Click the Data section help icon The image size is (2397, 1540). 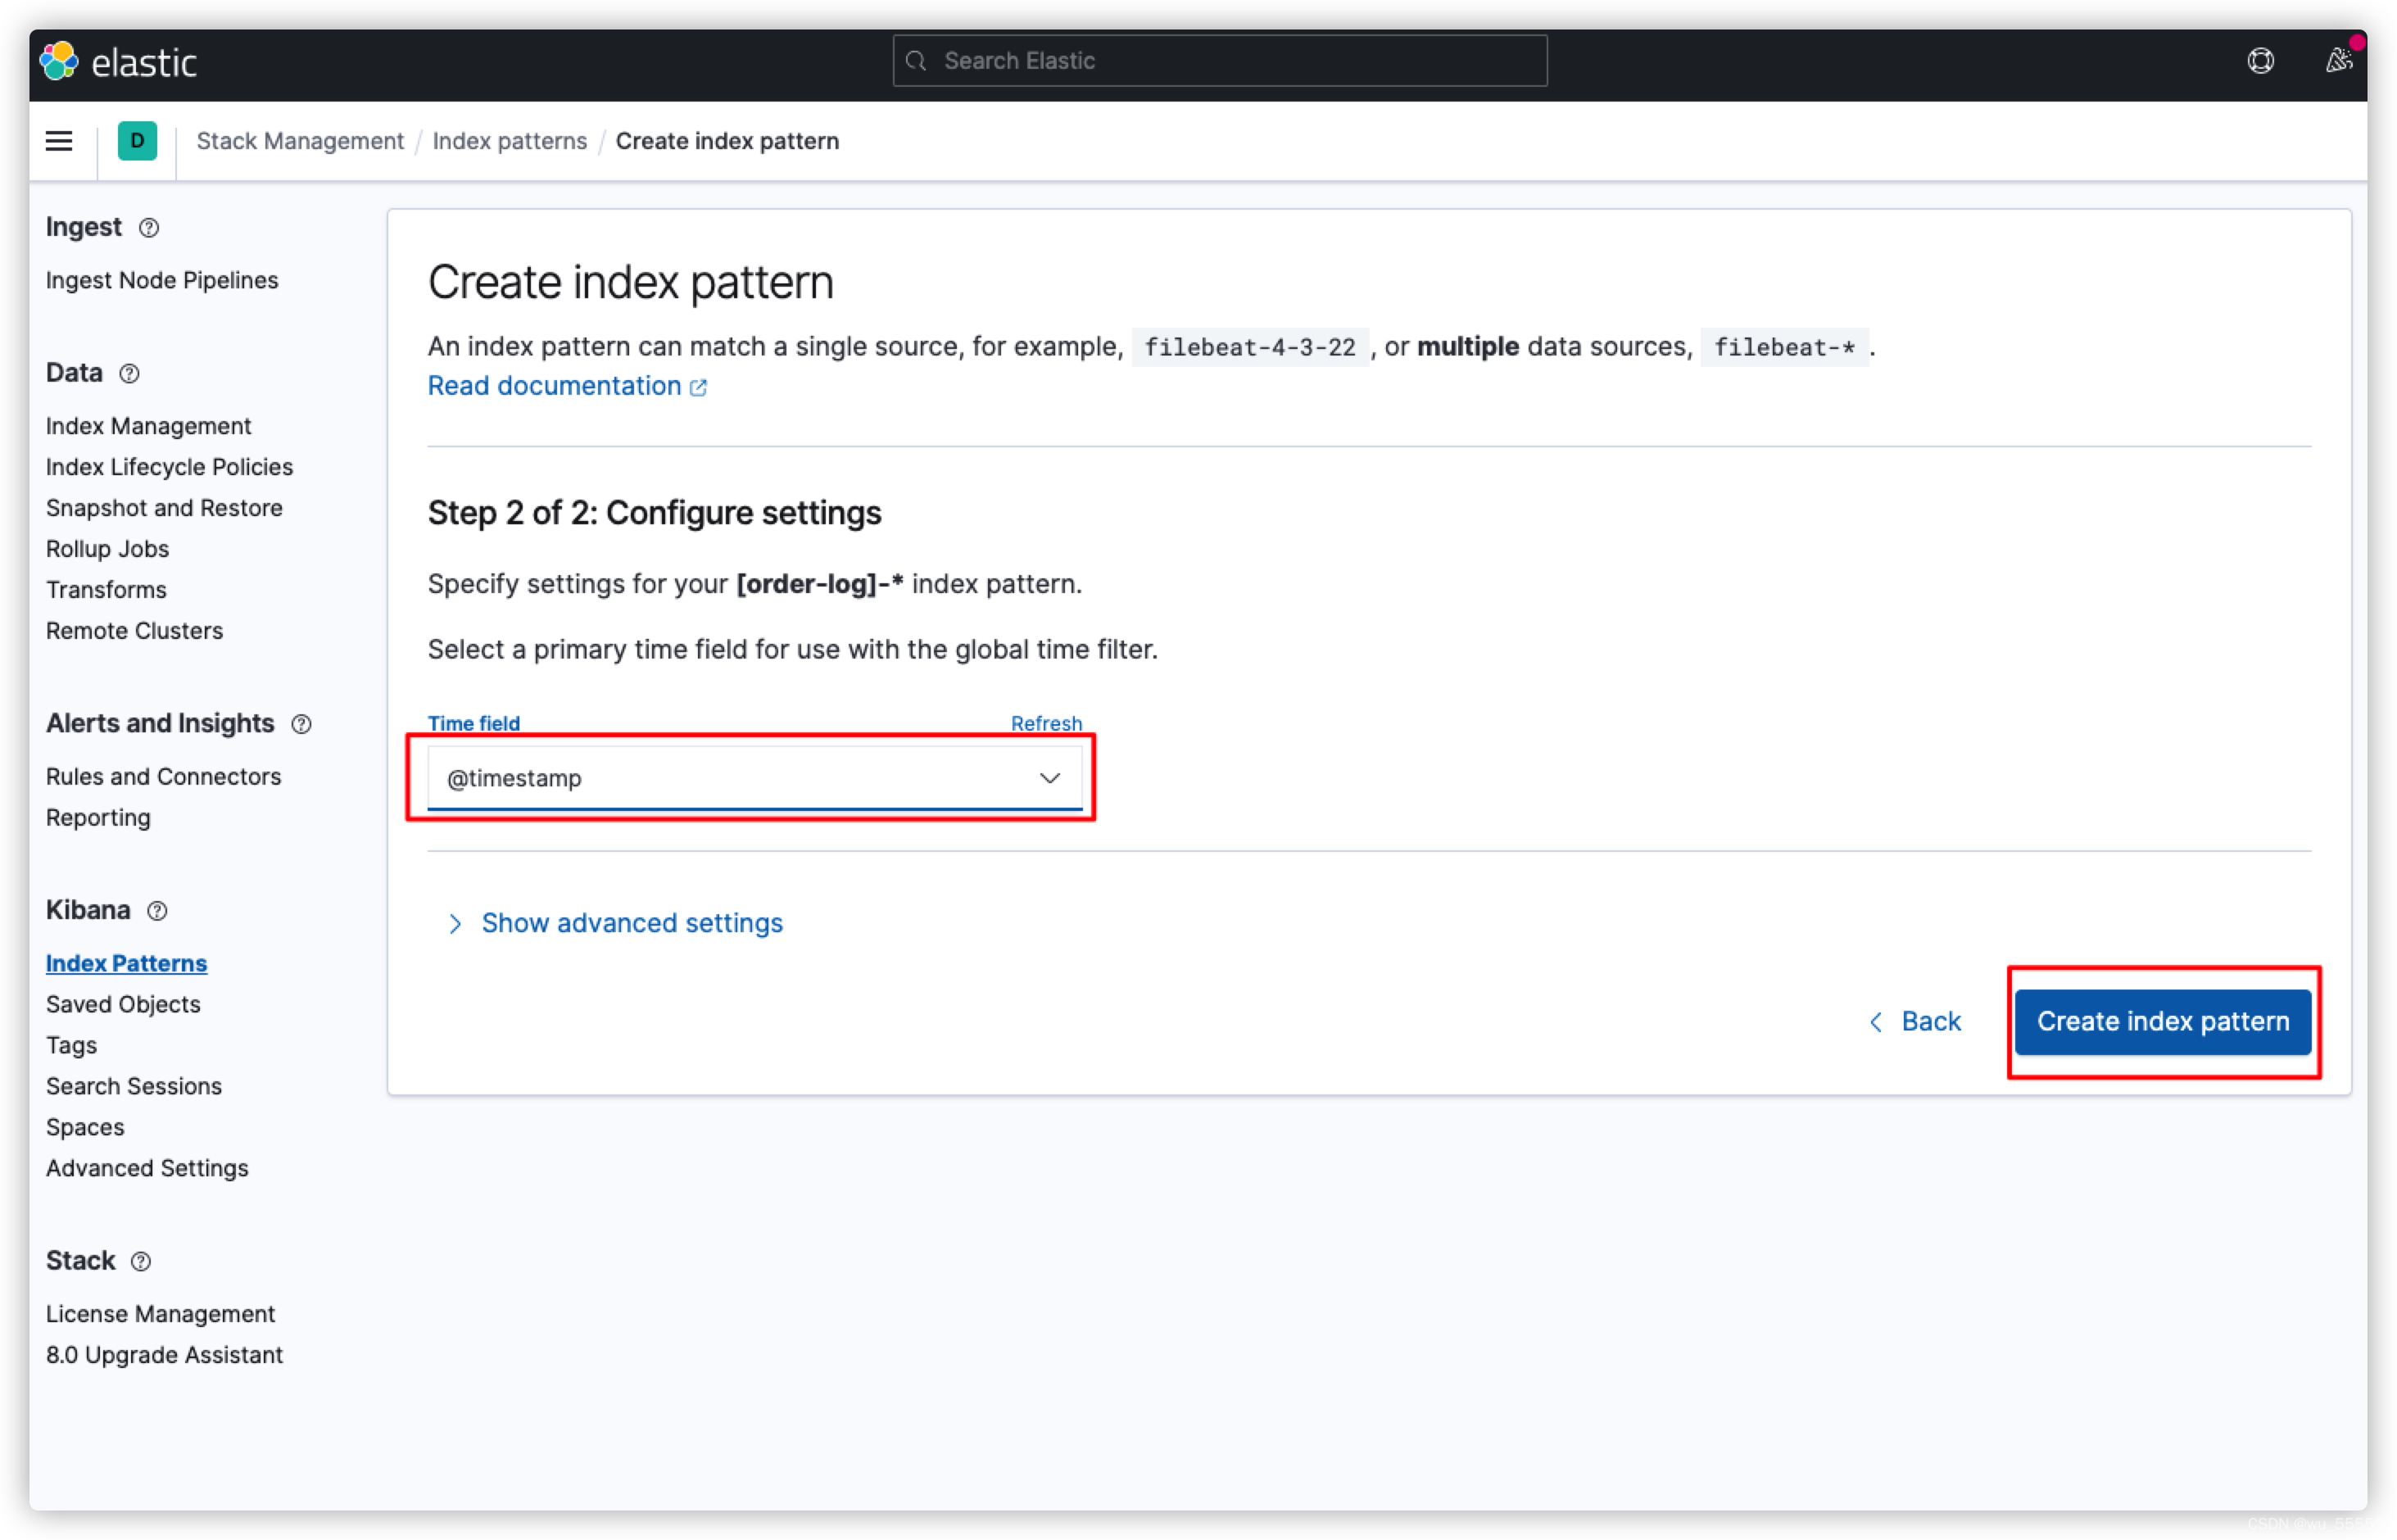pos(129,374)
